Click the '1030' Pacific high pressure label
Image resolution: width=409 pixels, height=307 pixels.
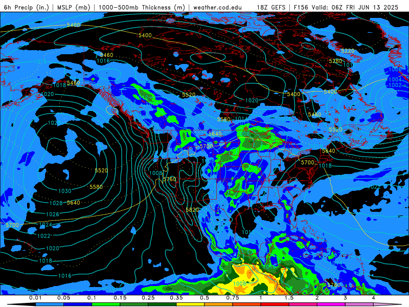pyautogui.click(x=65, y=191)
